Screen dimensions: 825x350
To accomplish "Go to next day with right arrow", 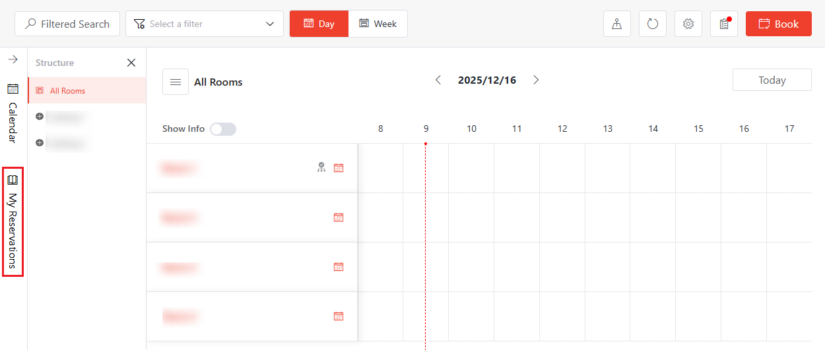I will [x=536, y=80].
